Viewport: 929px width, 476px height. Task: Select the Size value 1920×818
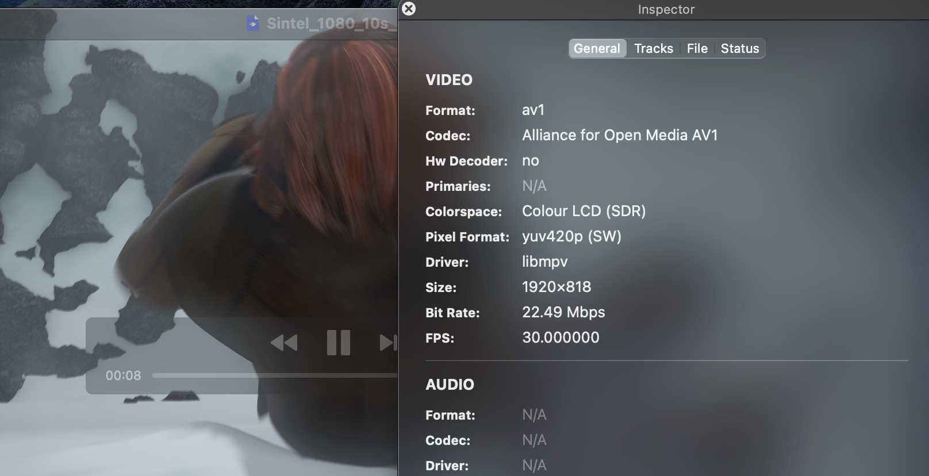coord(556,287)
